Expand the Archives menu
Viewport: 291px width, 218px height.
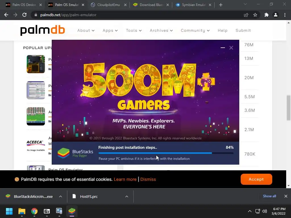click(x=161, y=30)
